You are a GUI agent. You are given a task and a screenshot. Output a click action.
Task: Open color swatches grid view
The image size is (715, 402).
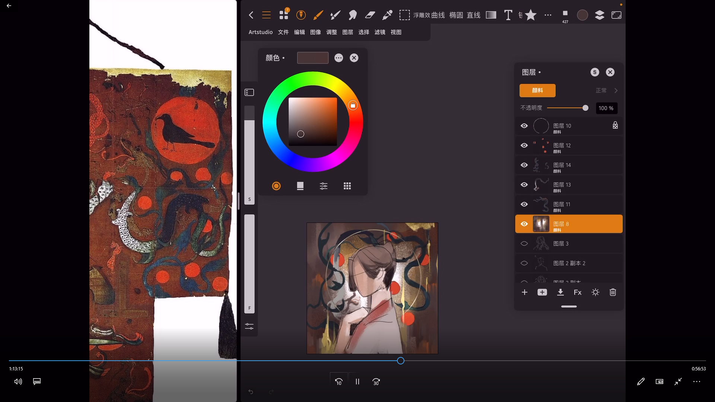[347, 186]
